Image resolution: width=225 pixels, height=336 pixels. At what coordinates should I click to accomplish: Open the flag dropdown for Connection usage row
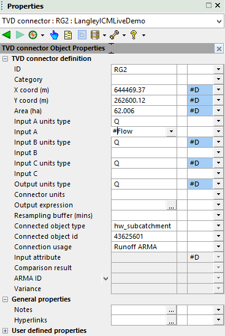coord(218,247)
